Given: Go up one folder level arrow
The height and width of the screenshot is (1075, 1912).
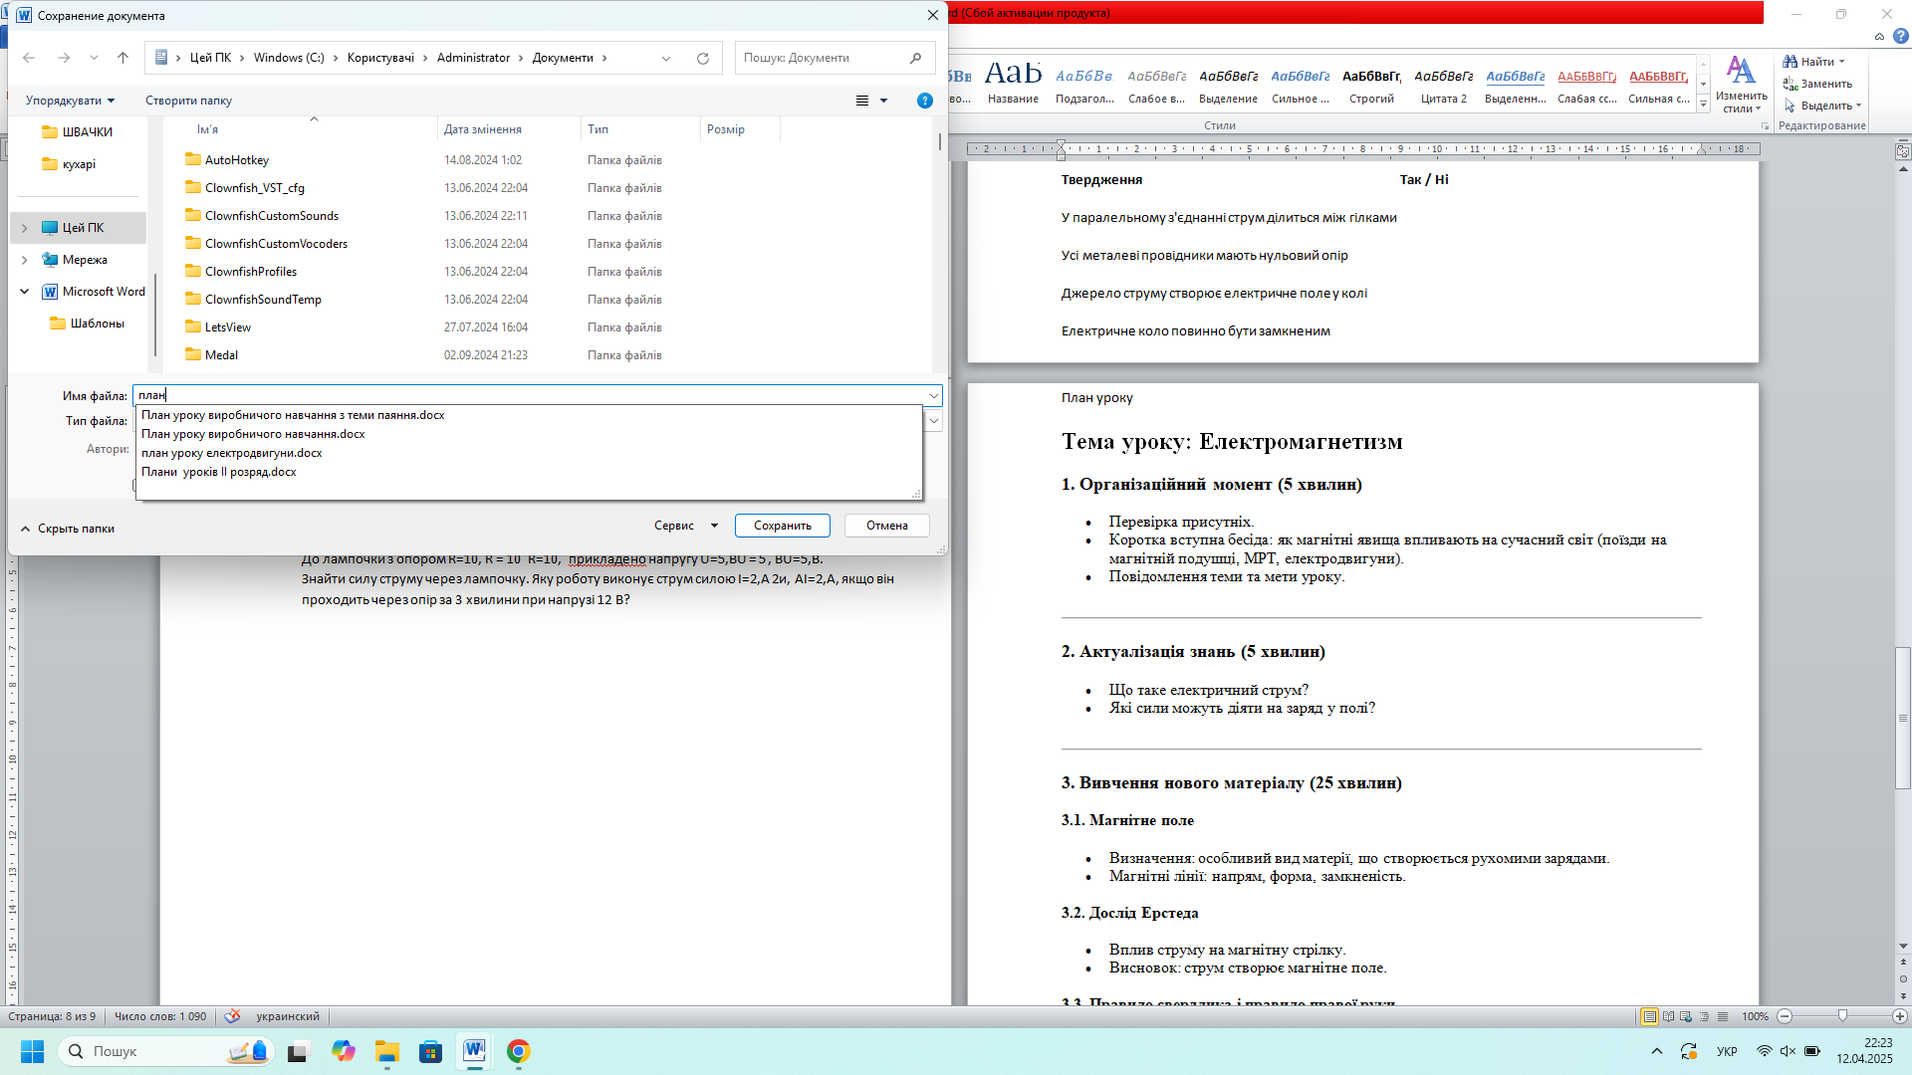Looking at the screenshot, I should pos(123,58).
